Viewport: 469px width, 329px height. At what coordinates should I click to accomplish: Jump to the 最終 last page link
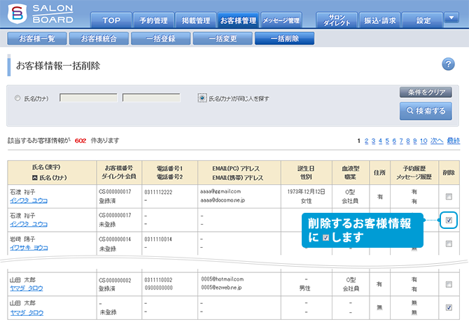[454, 141]
